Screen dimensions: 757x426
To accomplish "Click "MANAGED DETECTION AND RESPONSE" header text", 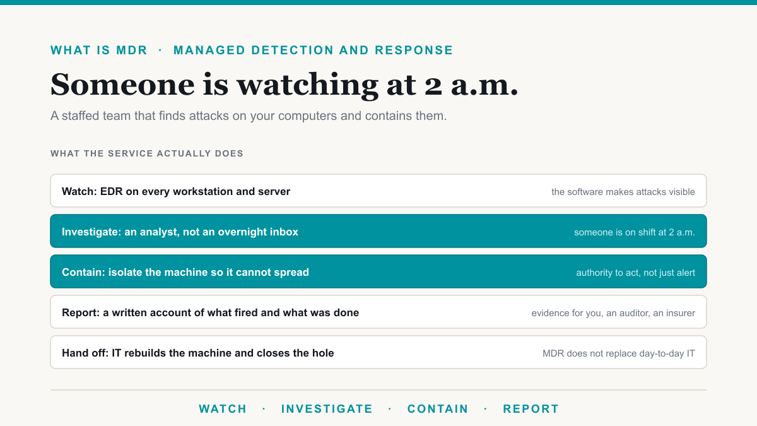I will click(314, 50).
